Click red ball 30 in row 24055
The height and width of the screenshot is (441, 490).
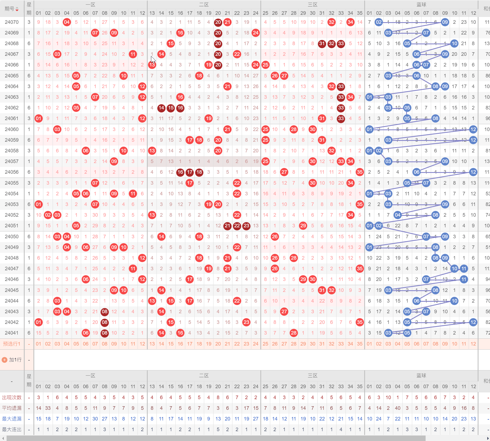(x=312, y=183)
